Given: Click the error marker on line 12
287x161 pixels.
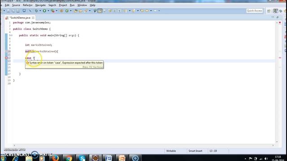Looking at the screenshot, I should (x=6, y=58).
